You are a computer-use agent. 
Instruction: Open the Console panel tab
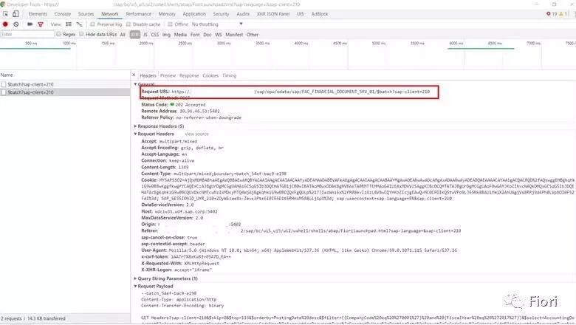pos(63,14)
